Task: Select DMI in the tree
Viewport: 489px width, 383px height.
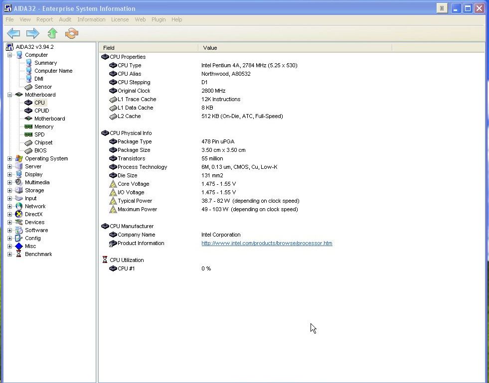Action: 39,79
